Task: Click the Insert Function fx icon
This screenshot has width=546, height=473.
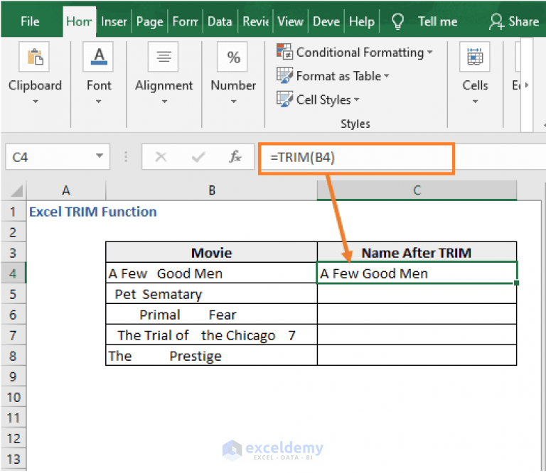Action: point(235,157)
